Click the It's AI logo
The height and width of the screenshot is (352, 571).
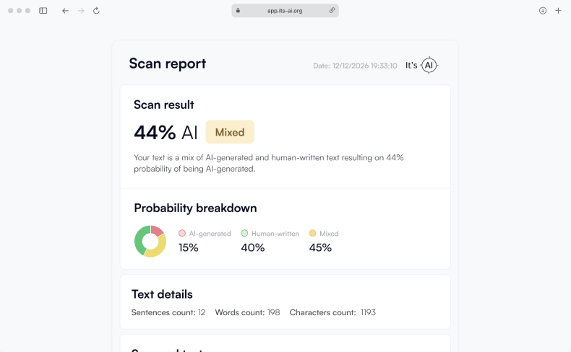[421, 66]
